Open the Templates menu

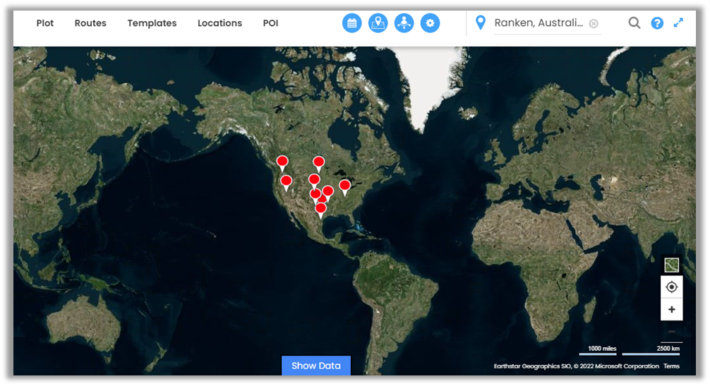click(152, 23)
